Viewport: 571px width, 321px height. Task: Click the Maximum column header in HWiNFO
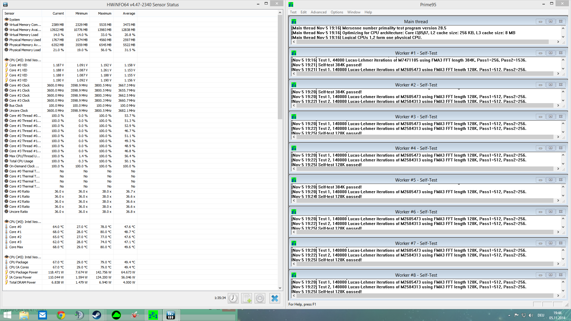(x=105, y=13)
